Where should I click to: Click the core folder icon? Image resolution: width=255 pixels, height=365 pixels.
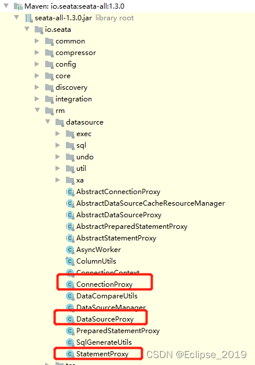(49, 76)
